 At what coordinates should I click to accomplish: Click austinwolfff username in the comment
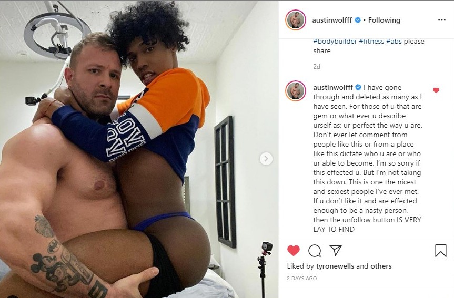point(333,87)
